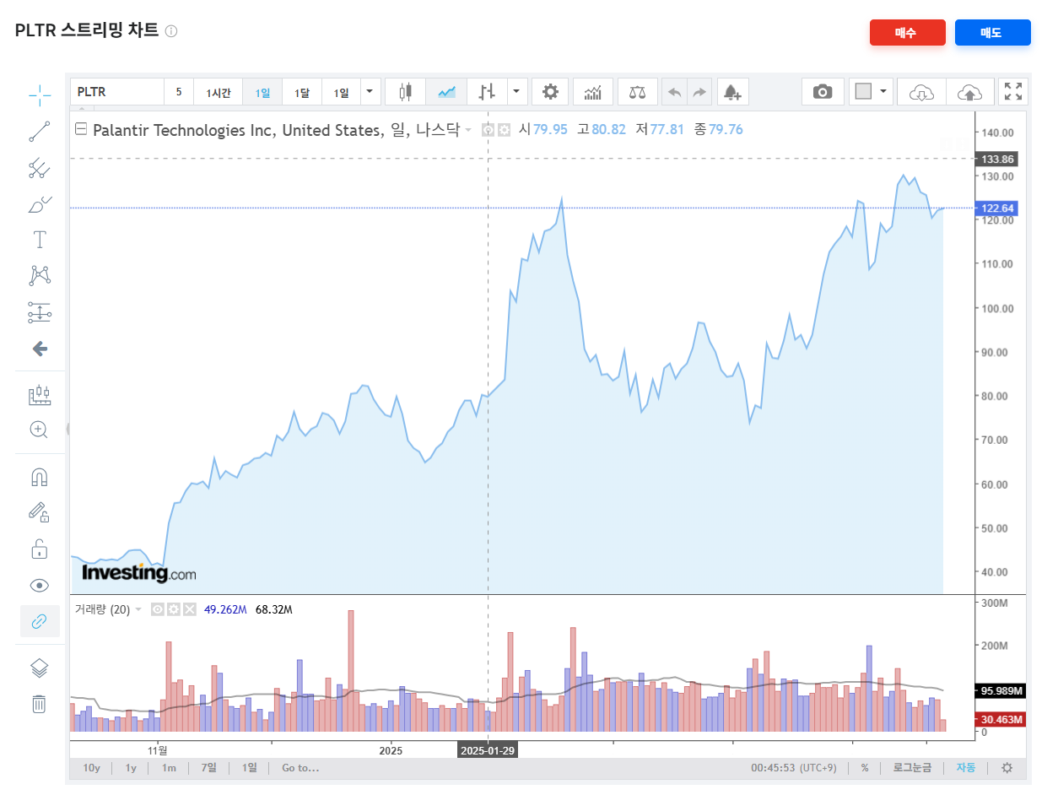Screen dimensions: 1058x795
Task: Take a chart snapshot with the camera icon
Action: pos(823,91)
